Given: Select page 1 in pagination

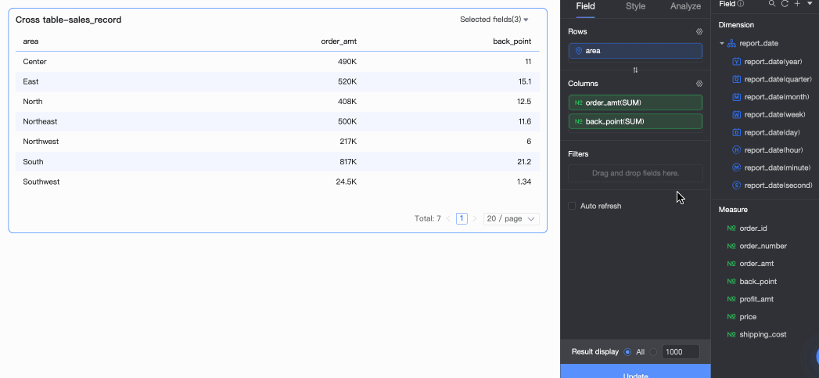Looking at the screenshot, I should coord(462,218).
